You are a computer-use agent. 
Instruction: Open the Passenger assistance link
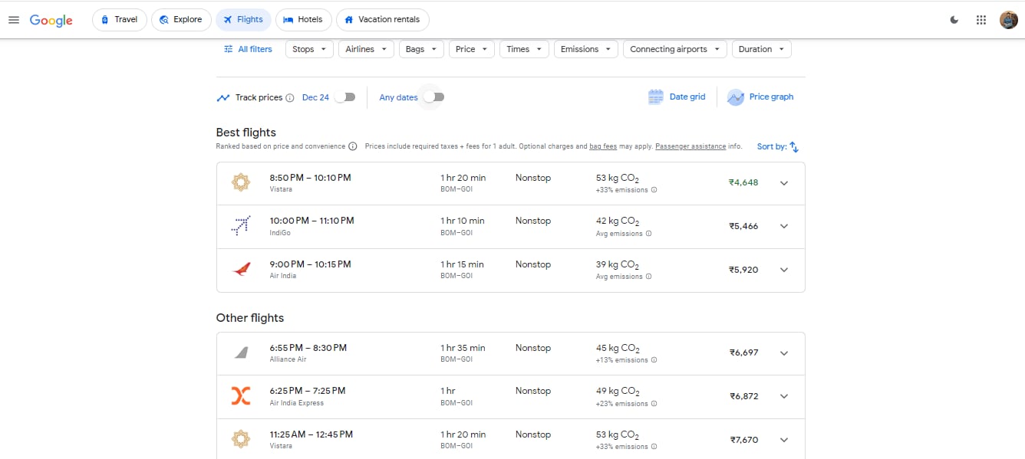tap(690, 146)
